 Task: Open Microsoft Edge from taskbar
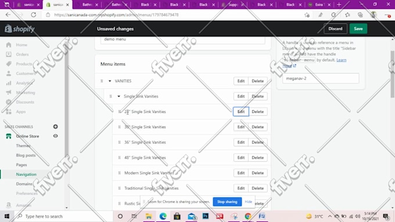(163, 216)
